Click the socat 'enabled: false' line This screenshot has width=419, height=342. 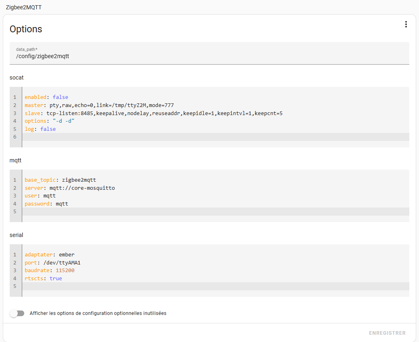pyautogui.click(x=46, y=97)
